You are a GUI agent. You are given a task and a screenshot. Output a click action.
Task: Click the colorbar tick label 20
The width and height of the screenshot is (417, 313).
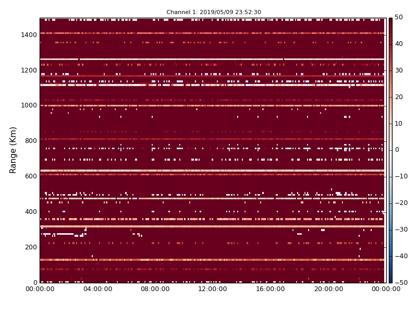(x=399, y=97)
